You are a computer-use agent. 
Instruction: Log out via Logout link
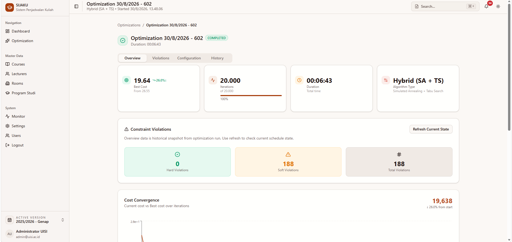click(35, 145)
